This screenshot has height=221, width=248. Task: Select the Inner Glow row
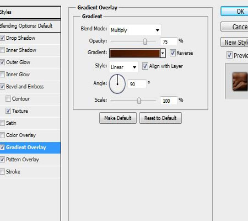[x=30, y=75]
